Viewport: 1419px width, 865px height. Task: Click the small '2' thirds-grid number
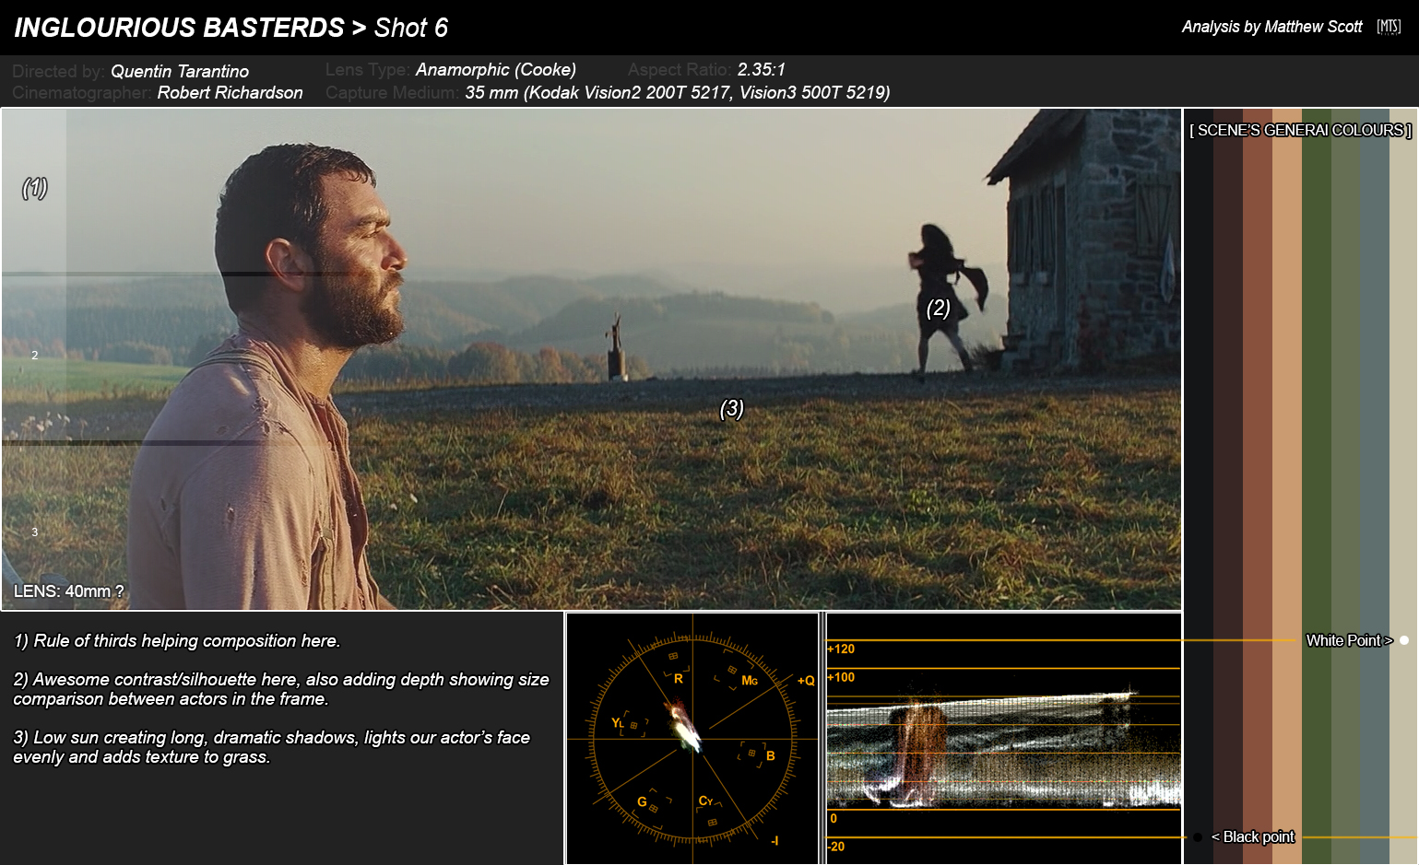(x=35, y=356)
